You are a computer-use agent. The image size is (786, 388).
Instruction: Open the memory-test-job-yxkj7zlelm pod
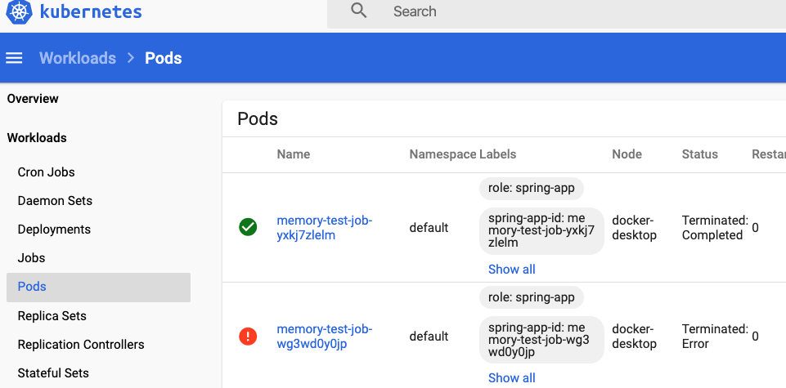point(324,228)
